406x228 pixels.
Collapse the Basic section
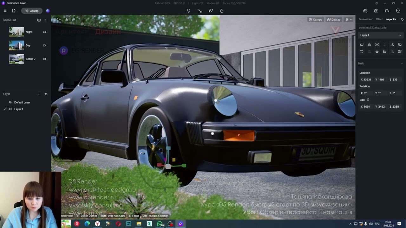[402, 63]
